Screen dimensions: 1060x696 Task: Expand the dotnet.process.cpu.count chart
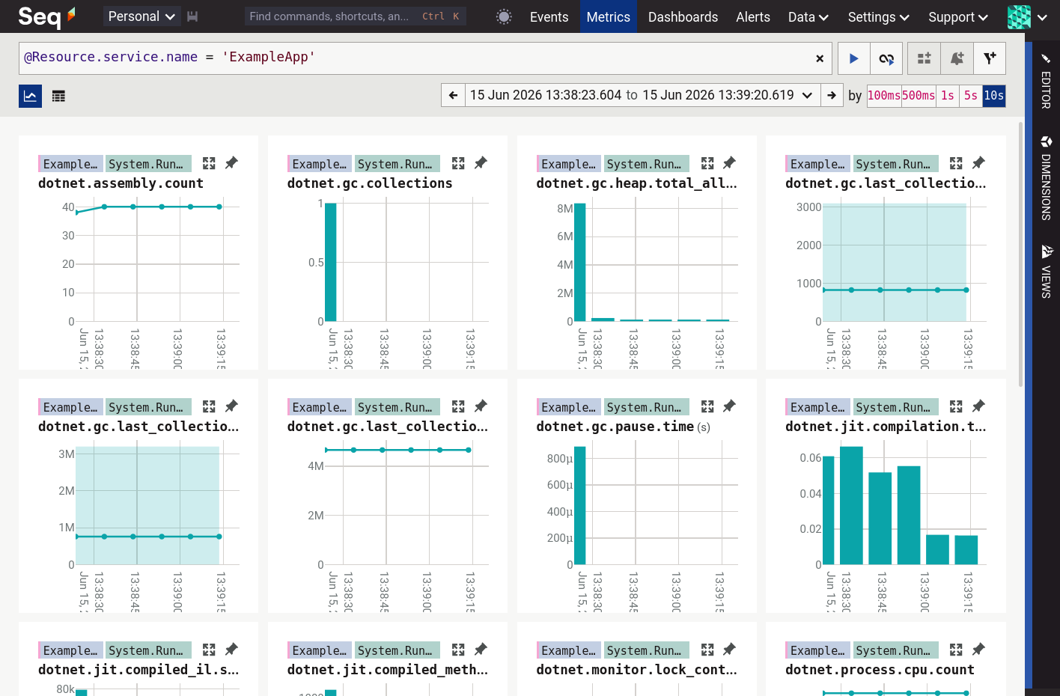pos(956,650)
